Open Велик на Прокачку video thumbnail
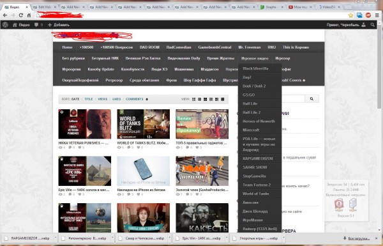383x246 pixels. [x=202, y=124]
